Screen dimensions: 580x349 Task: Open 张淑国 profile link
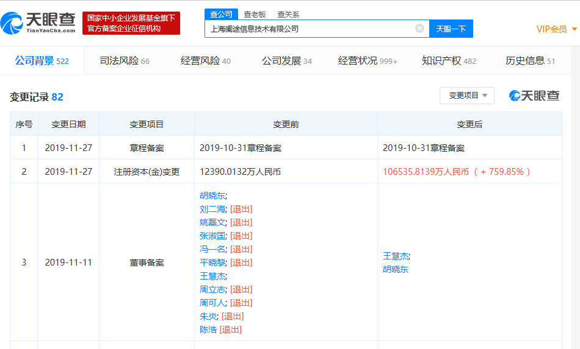[212, 236]
